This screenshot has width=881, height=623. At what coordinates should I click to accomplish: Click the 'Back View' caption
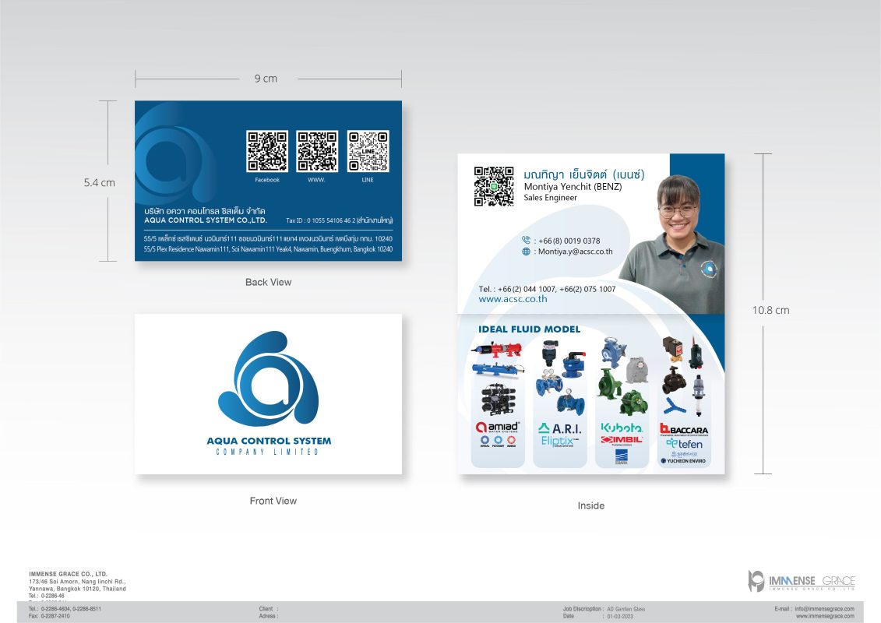tap(268, 282)
